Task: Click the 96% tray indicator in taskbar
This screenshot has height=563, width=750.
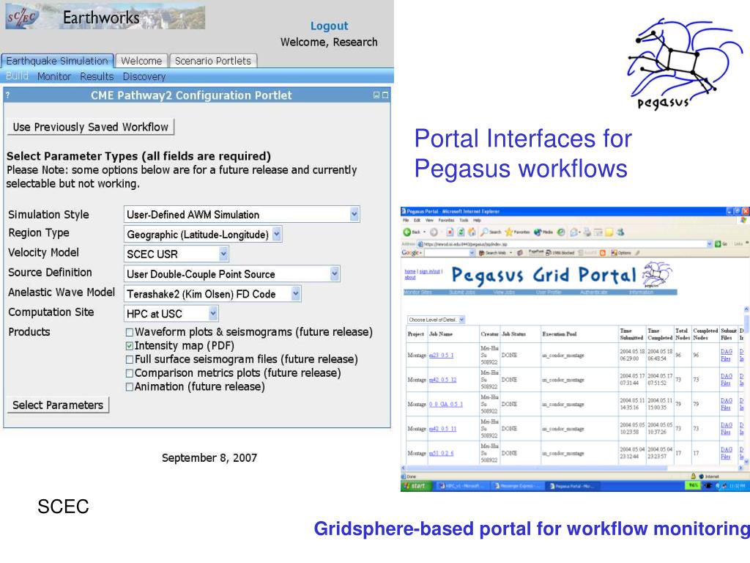Action: [x=693, y=485]
